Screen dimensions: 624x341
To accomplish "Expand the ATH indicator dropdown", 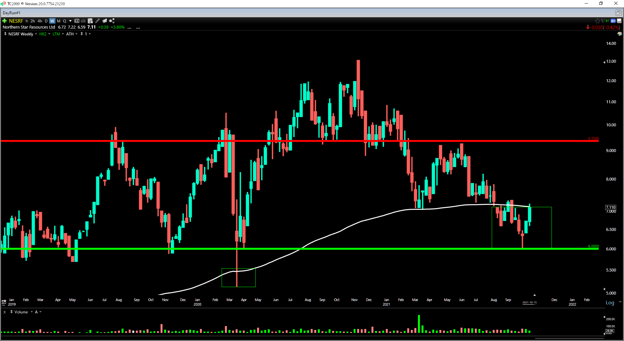I will tap(76, 34).
